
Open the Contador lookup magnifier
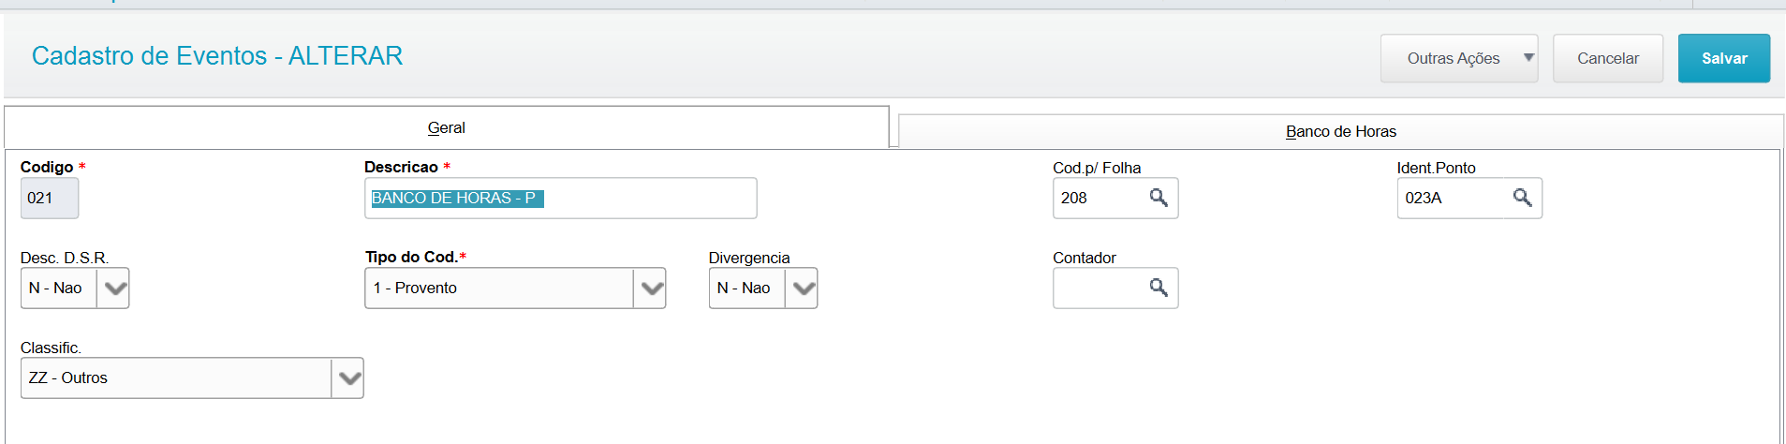click(x=1159, y=288)
